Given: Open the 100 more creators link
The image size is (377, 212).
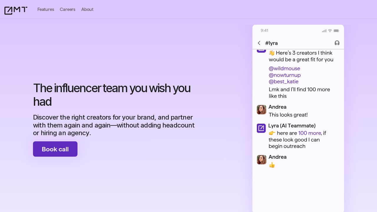Looking at the screenshot, I should coord(310,133).
